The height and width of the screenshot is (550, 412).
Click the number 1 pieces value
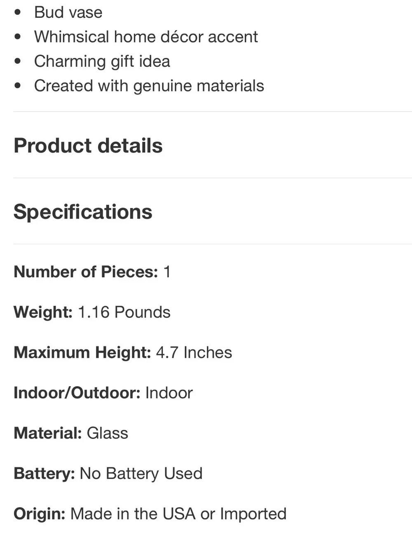pos(167,272)
